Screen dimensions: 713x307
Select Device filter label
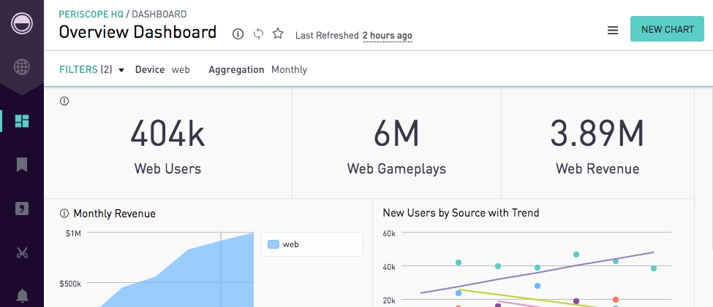point(150,70)
